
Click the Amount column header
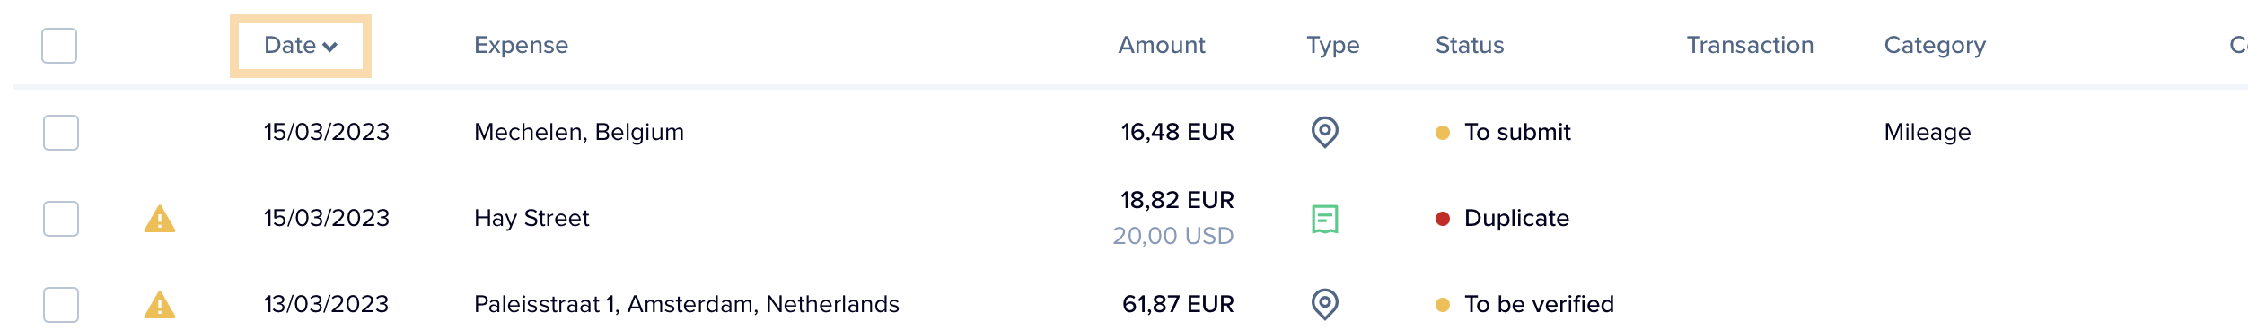coord(1161,45)
